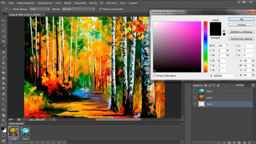Enable 'Только Web-цвета' checkbox
Viewport: 256px width, 144px height.
pos(154,76)
